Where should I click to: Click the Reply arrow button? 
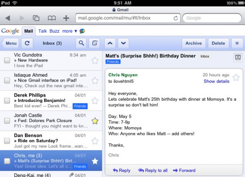(x=122, y=170)
